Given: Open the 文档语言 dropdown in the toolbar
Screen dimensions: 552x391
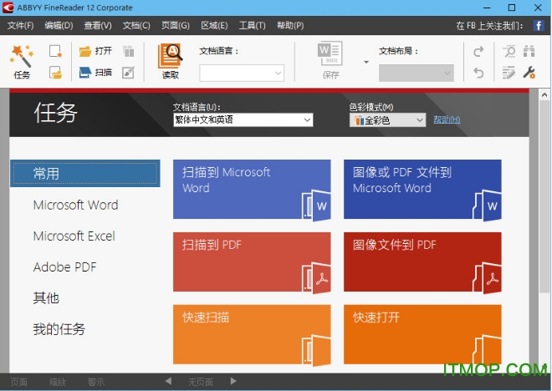Looking at the screenshot, I should (242, 74).
